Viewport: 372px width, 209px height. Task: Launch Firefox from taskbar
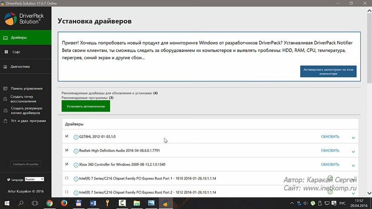(64, 203)
